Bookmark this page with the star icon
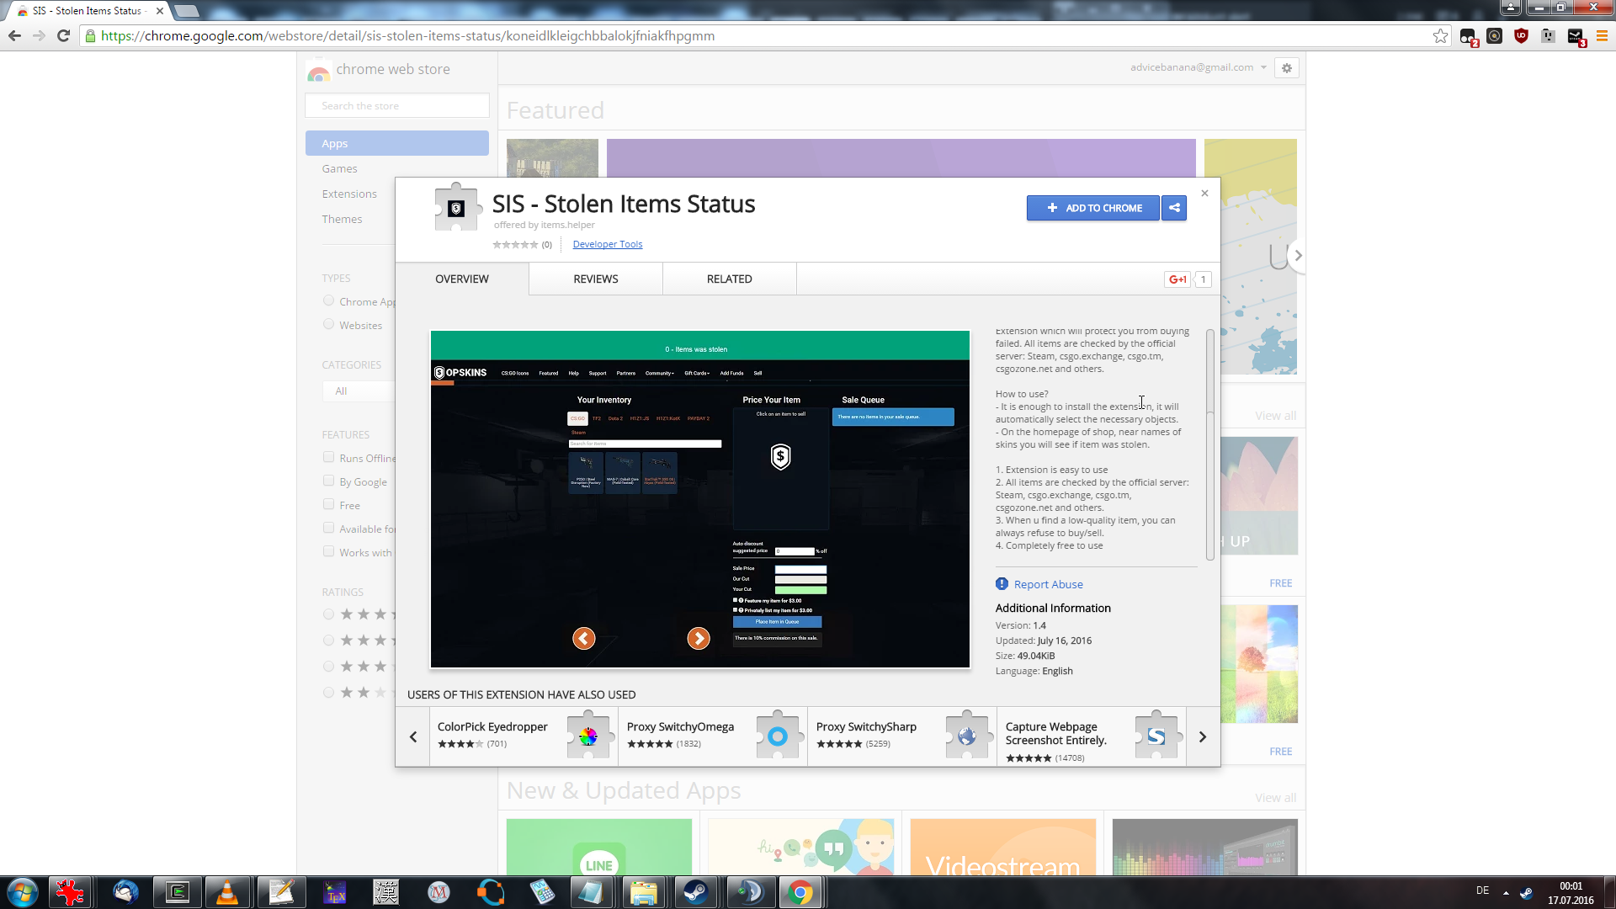 1440,36
